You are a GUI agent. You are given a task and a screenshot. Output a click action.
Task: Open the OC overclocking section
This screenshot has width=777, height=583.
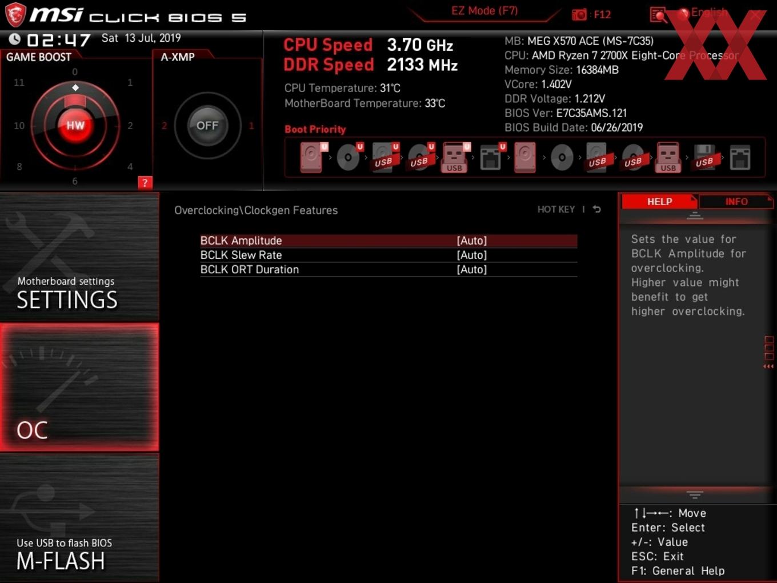click(79, 388)
